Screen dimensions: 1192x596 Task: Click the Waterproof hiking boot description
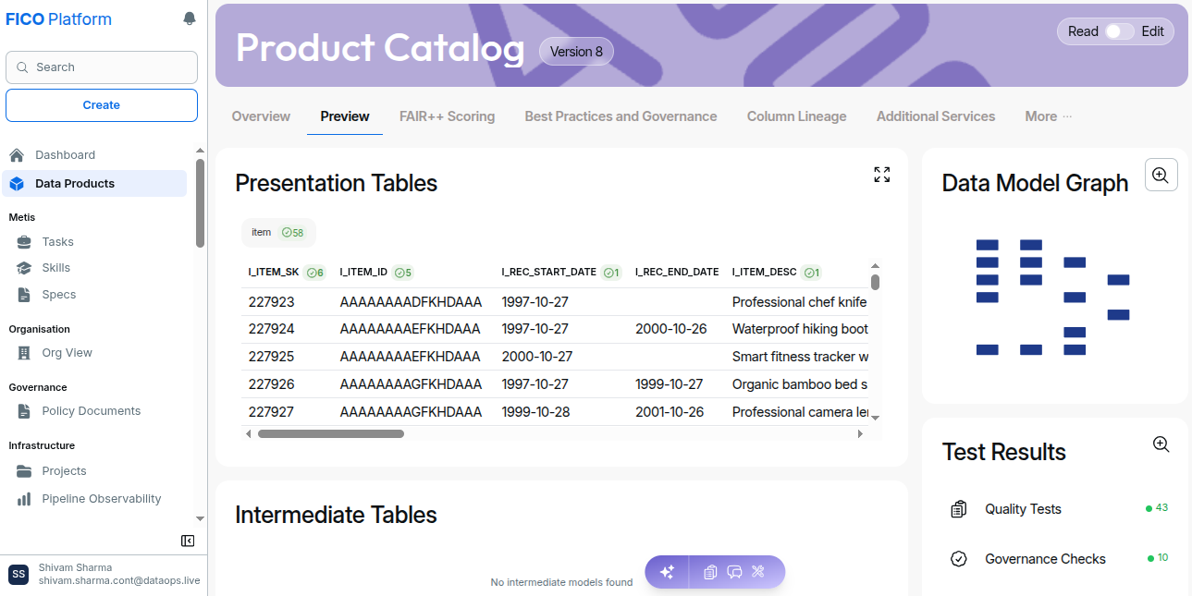tap(800, 329)
